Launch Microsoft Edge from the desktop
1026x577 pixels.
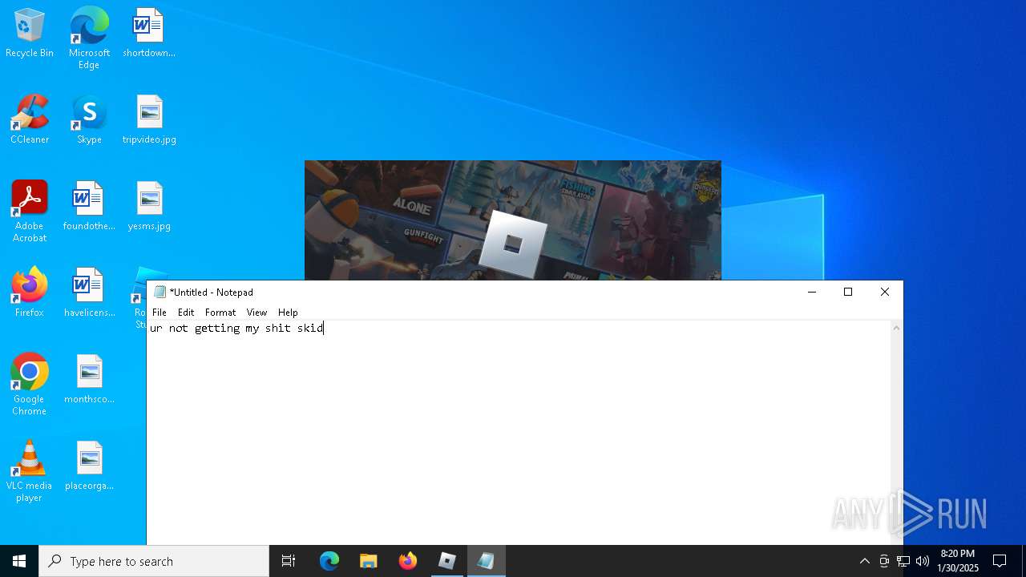89,38
